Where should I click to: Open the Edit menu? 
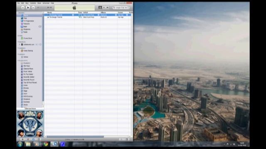click(x=22, y=3)
